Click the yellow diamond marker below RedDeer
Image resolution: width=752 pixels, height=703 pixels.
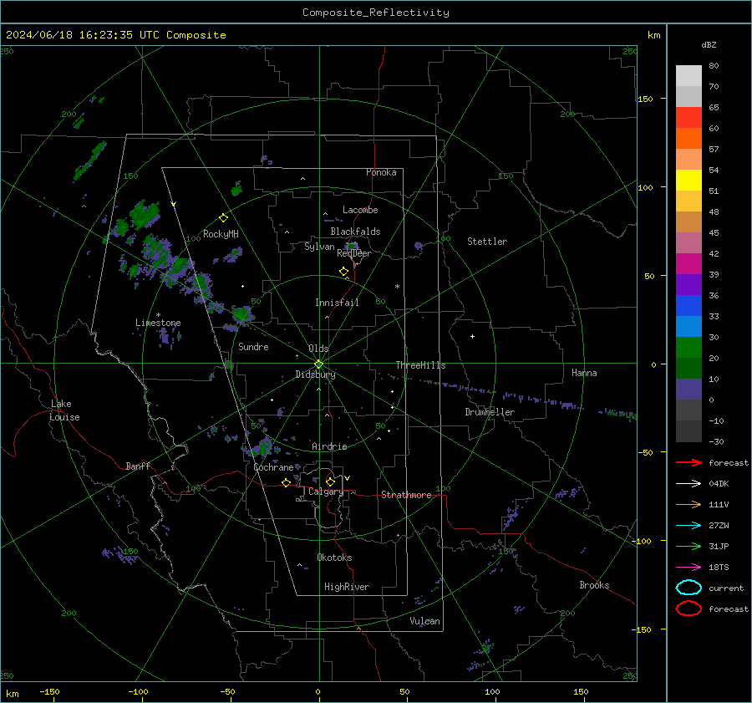pos(344,272)
